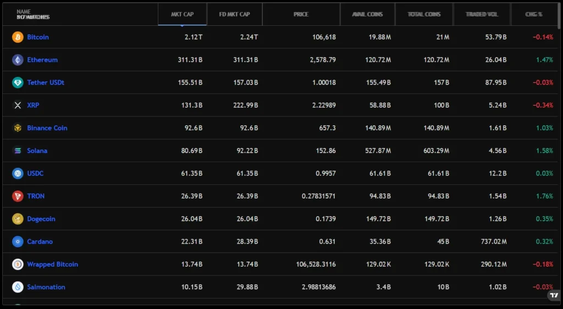Image resolution: width=563 pixels, height=309 pixels.
Task: Click the Bitcoin coin icon
Action: pyautogui.click(x=18, y=37)
